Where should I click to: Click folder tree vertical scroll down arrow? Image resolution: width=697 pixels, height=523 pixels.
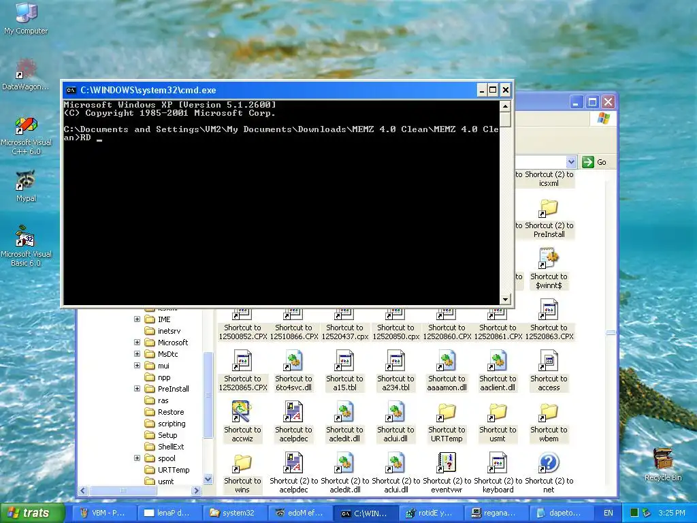pyautogui.click(x=208, y=479)
